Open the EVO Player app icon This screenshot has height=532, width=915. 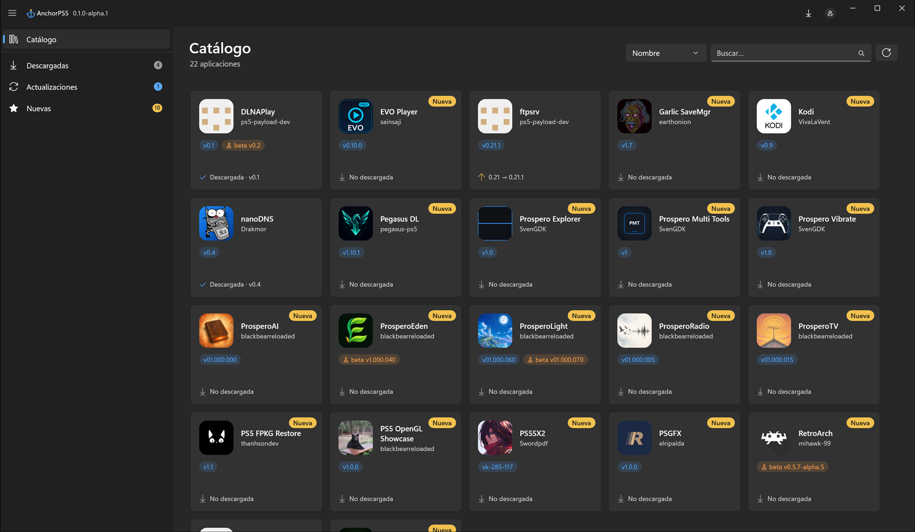pyautogui.click(x=355, y=116)
